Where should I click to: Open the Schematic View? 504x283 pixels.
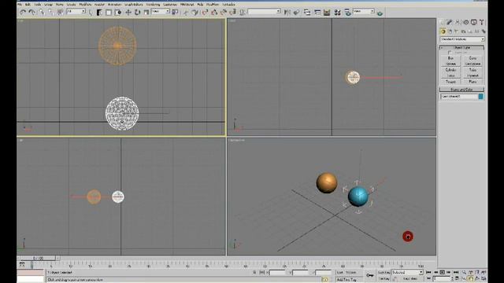pos(327,13)
